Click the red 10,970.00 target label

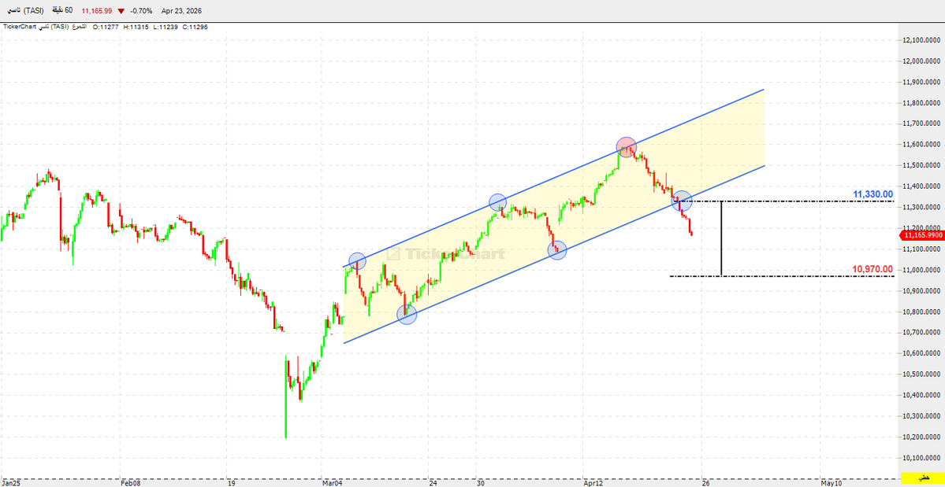click(872, 269)
